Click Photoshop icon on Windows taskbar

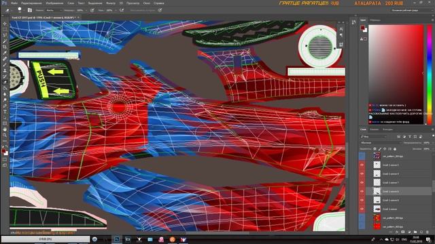click(117, 239)
